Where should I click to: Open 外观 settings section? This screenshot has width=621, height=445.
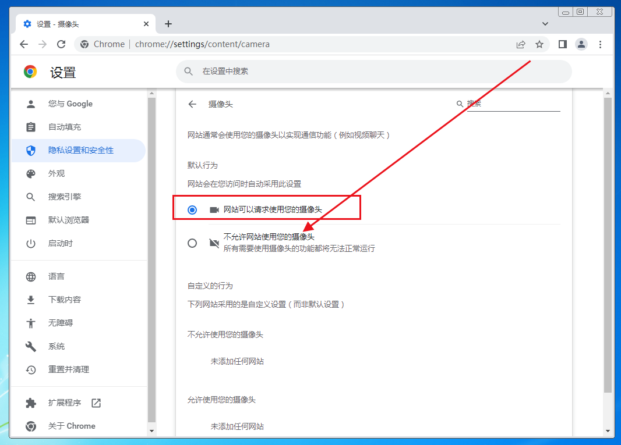79,174
